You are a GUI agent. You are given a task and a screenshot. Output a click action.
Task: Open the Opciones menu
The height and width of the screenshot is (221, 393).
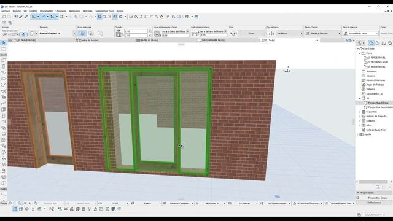coord(61,11)
